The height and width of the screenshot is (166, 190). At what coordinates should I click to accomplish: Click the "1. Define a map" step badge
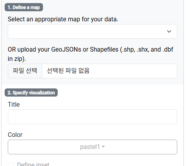coord(24,7)
